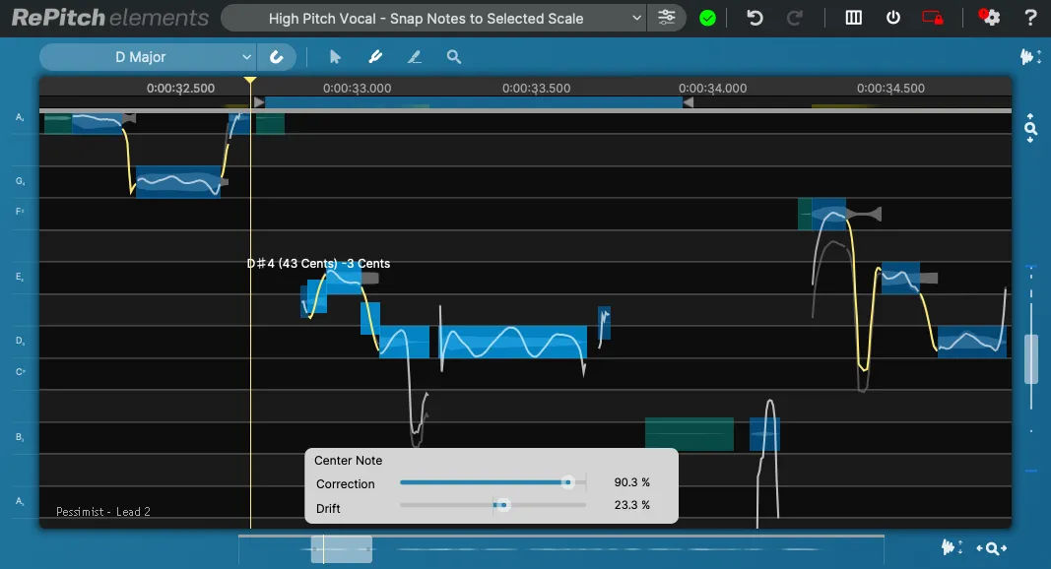Image resolution: width=1051 pixels, height=569 pixels.
Task: Click the RePitch Elements logo
Action: (106, 17)
